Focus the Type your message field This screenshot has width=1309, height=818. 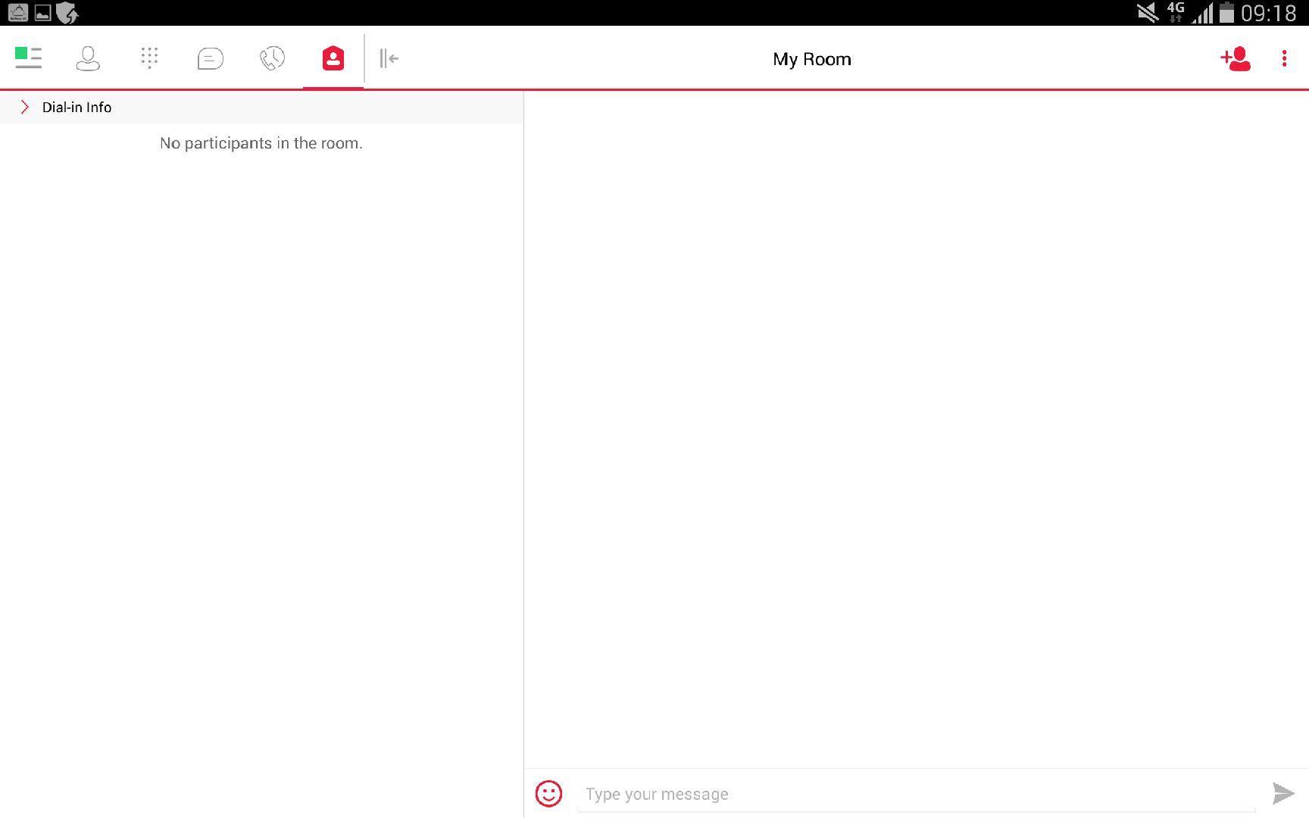click(x=916, y=794)
